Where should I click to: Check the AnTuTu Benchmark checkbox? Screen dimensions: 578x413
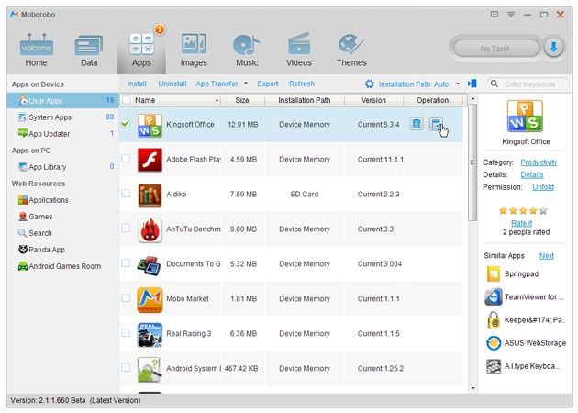(126, 229)
